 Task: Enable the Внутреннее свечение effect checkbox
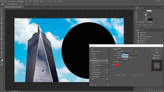(x=91, y=65)
